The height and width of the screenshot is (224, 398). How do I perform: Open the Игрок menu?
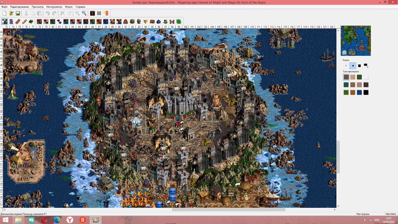pyautogui.click(x=69, y=7)
